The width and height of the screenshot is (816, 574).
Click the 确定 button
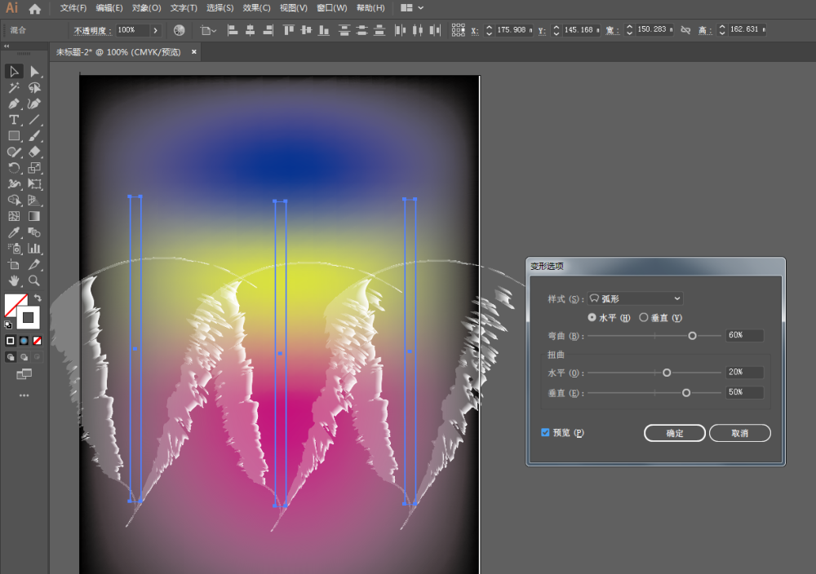tap(675, 433)
